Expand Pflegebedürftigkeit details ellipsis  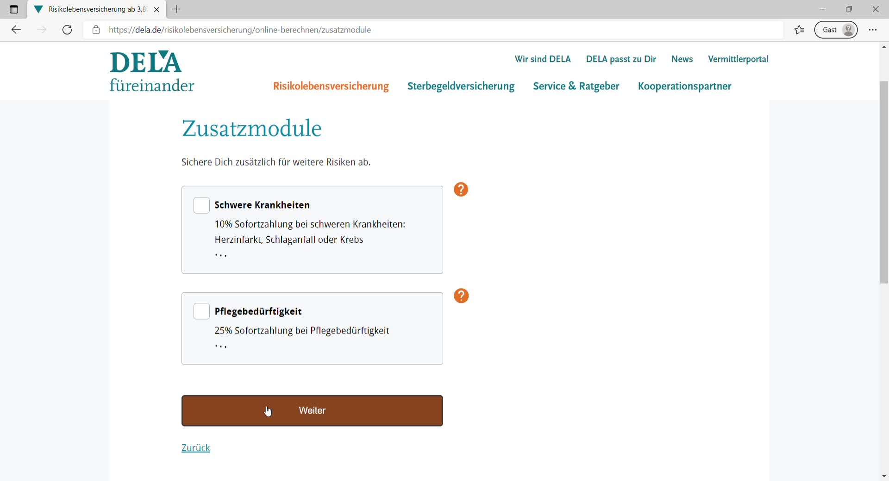pyautogui.click(x=221, y=346)
